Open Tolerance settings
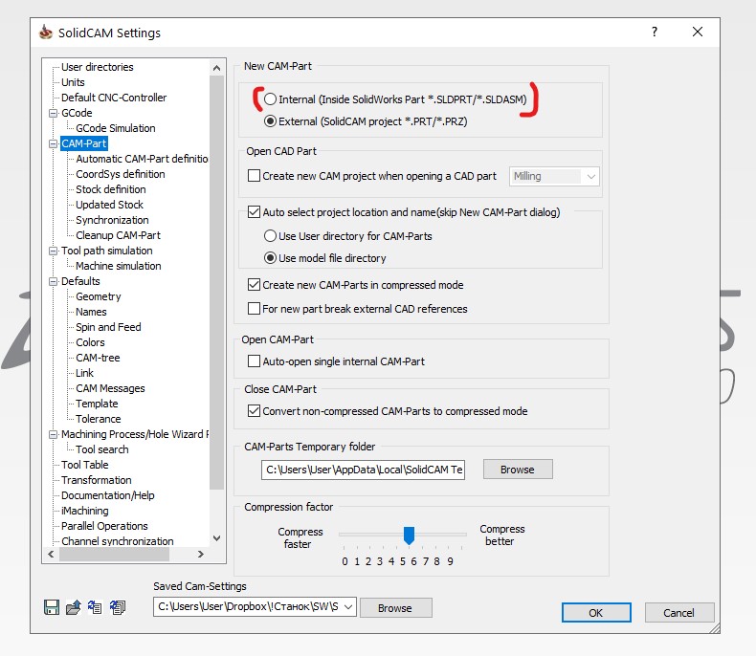This screenshot has width=756, height=656. pyautogui.click(x=99, y=419)
